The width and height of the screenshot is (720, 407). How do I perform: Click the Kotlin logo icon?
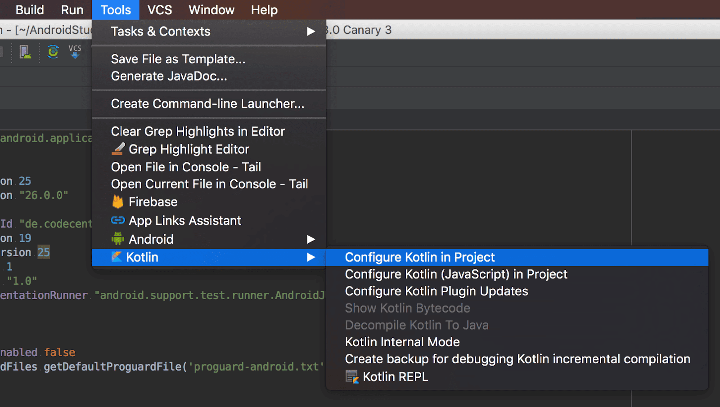tap(117, 257)
